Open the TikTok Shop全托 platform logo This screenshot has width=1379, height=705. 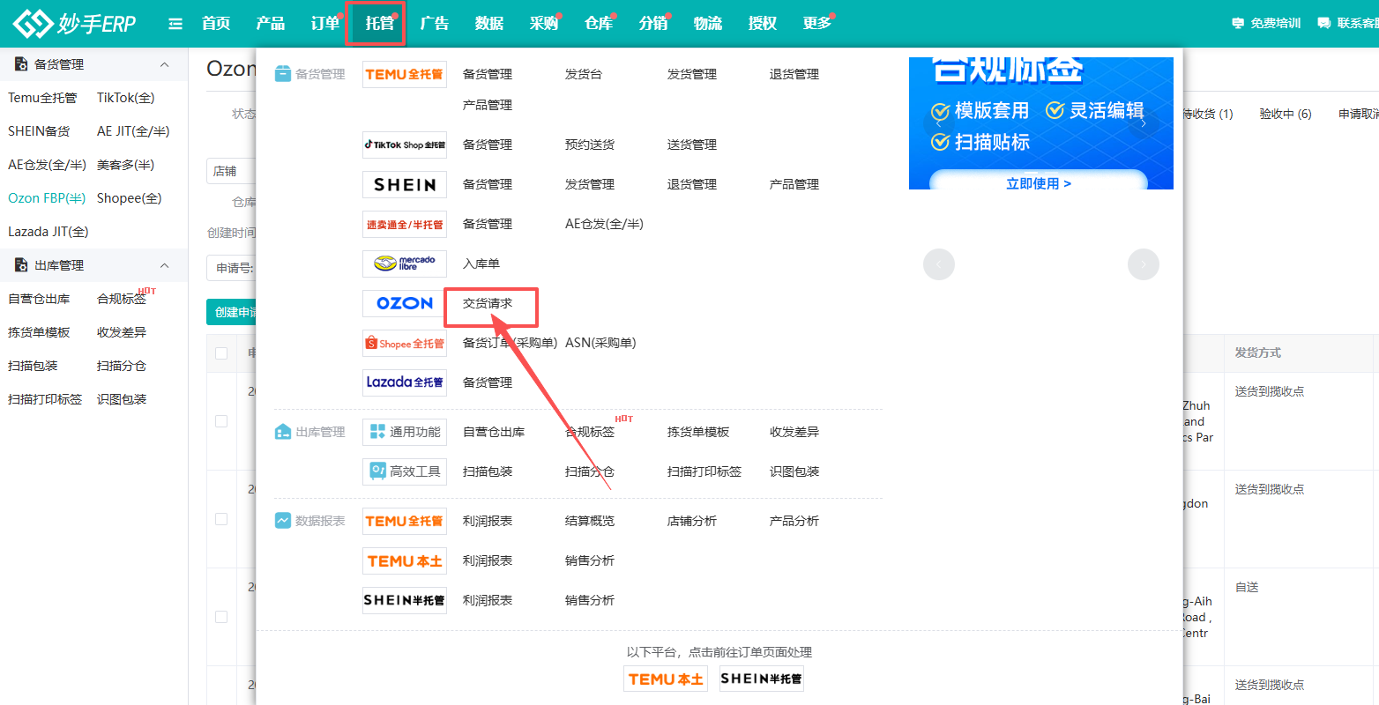405,145
